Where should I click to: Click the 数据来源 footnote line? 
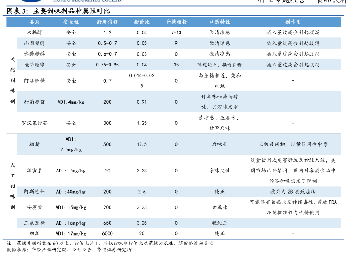(x=69, y=250)
